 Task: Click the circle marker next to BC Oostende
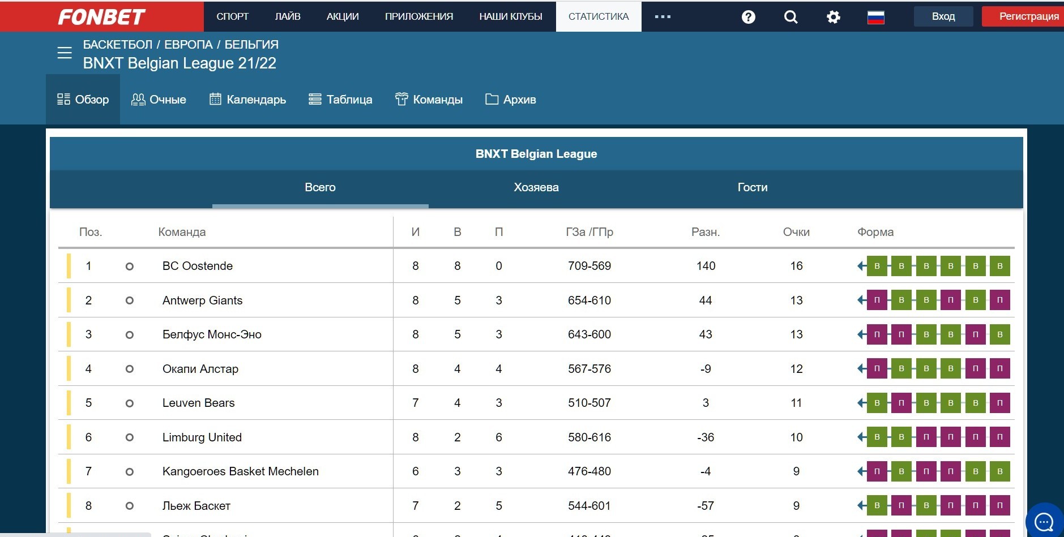point(130,267)
